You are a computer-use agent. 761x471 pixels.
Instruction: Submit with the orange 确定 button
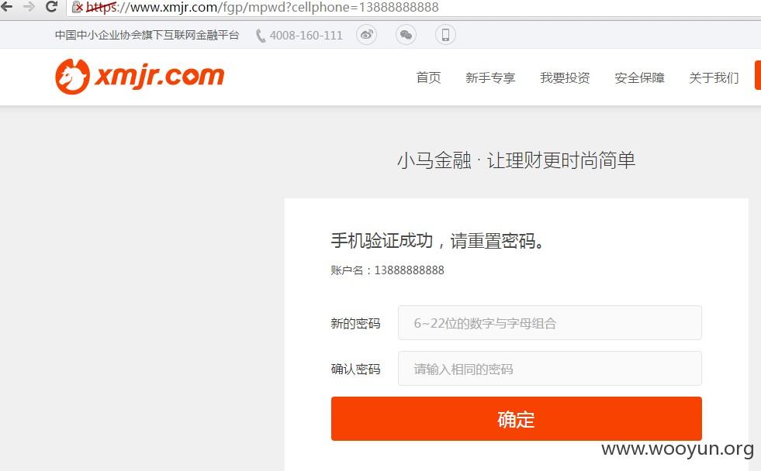[x=517, y=418]
